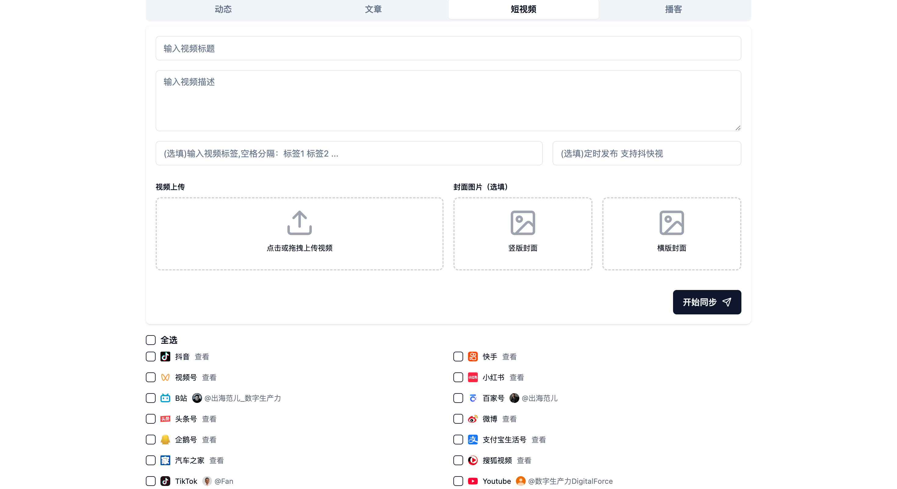The image size is (897, 489).
Task: Click the Douyin (抖音) platform logo
Action: pyautogui.click(x=165, y=356)
